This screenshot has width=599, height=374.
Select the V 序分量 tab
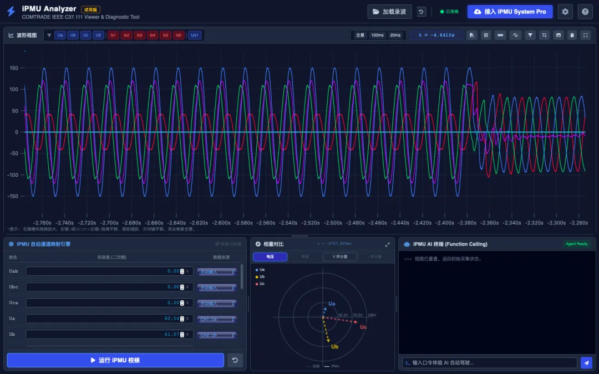(x=340, y=257)
